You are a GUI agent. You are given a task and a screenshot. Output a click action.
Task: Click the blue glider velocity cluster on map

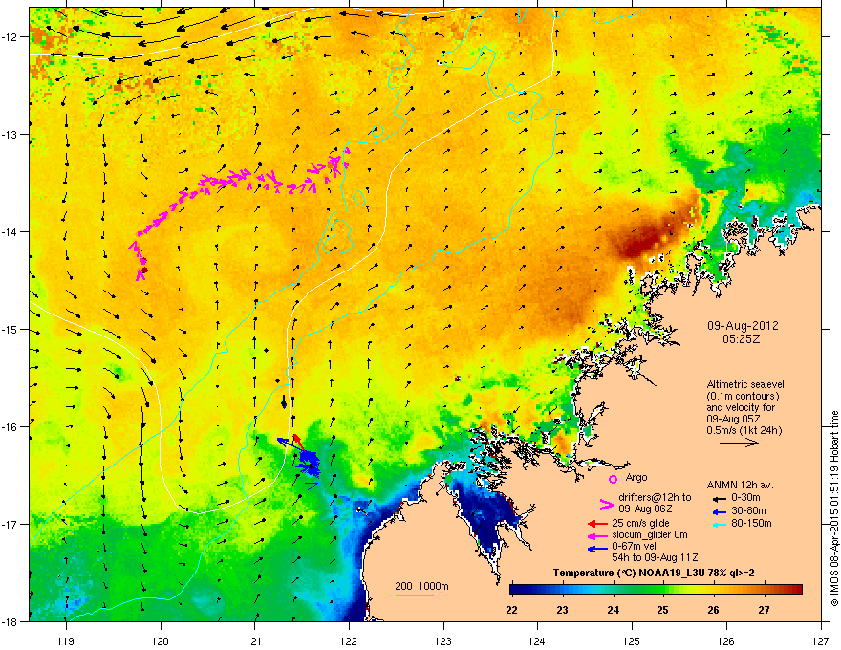(310, 464)
